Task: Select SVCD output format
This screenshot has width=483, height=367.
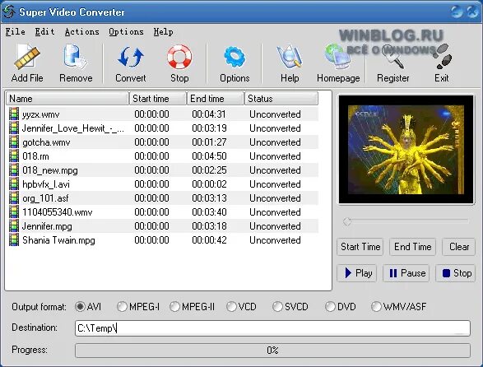Action: coord(277,307)
